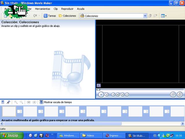Click the Listo status bar text

tap(3, 129)
